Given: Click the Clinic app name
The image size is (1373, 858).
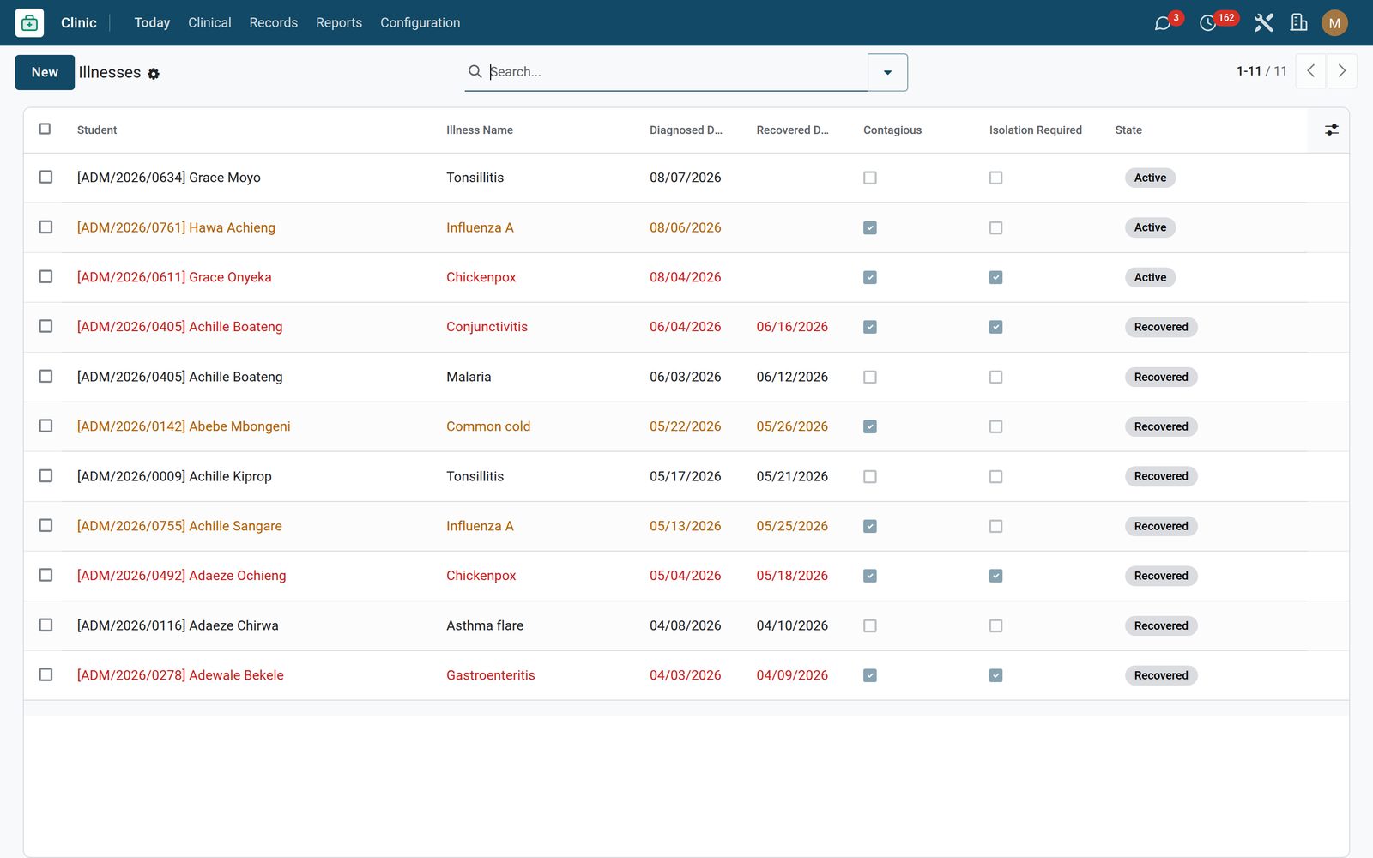Looking at the screenshot, I should point(78,23).
